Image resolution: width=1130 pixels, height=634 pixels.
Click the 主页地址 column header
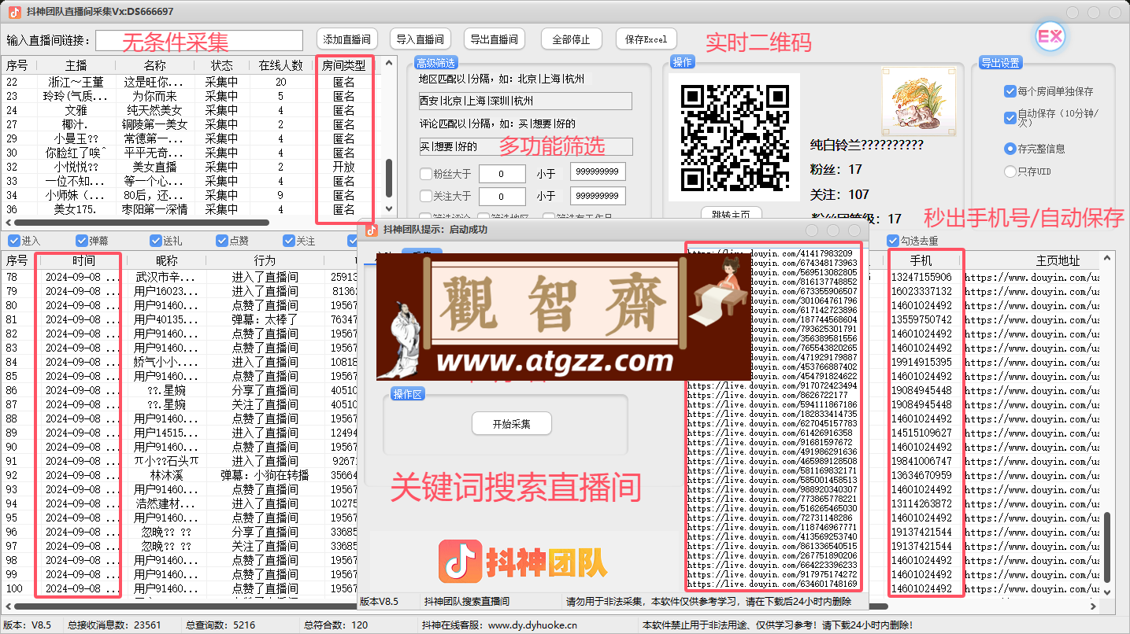tap(1058, 260)
